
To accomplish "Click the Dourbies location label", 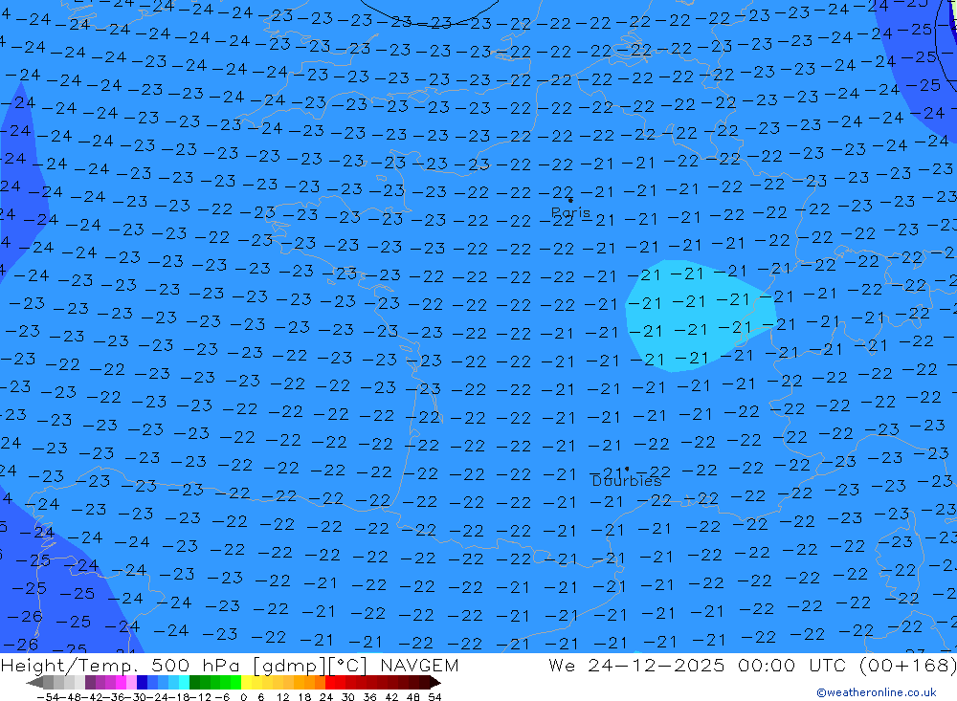I will tap(627, 481).
